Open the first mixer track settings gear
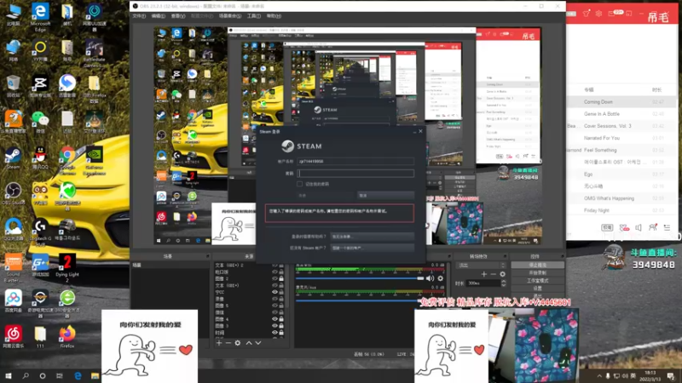The height and width of the screenshot is (383, 682). click(440, 278)
